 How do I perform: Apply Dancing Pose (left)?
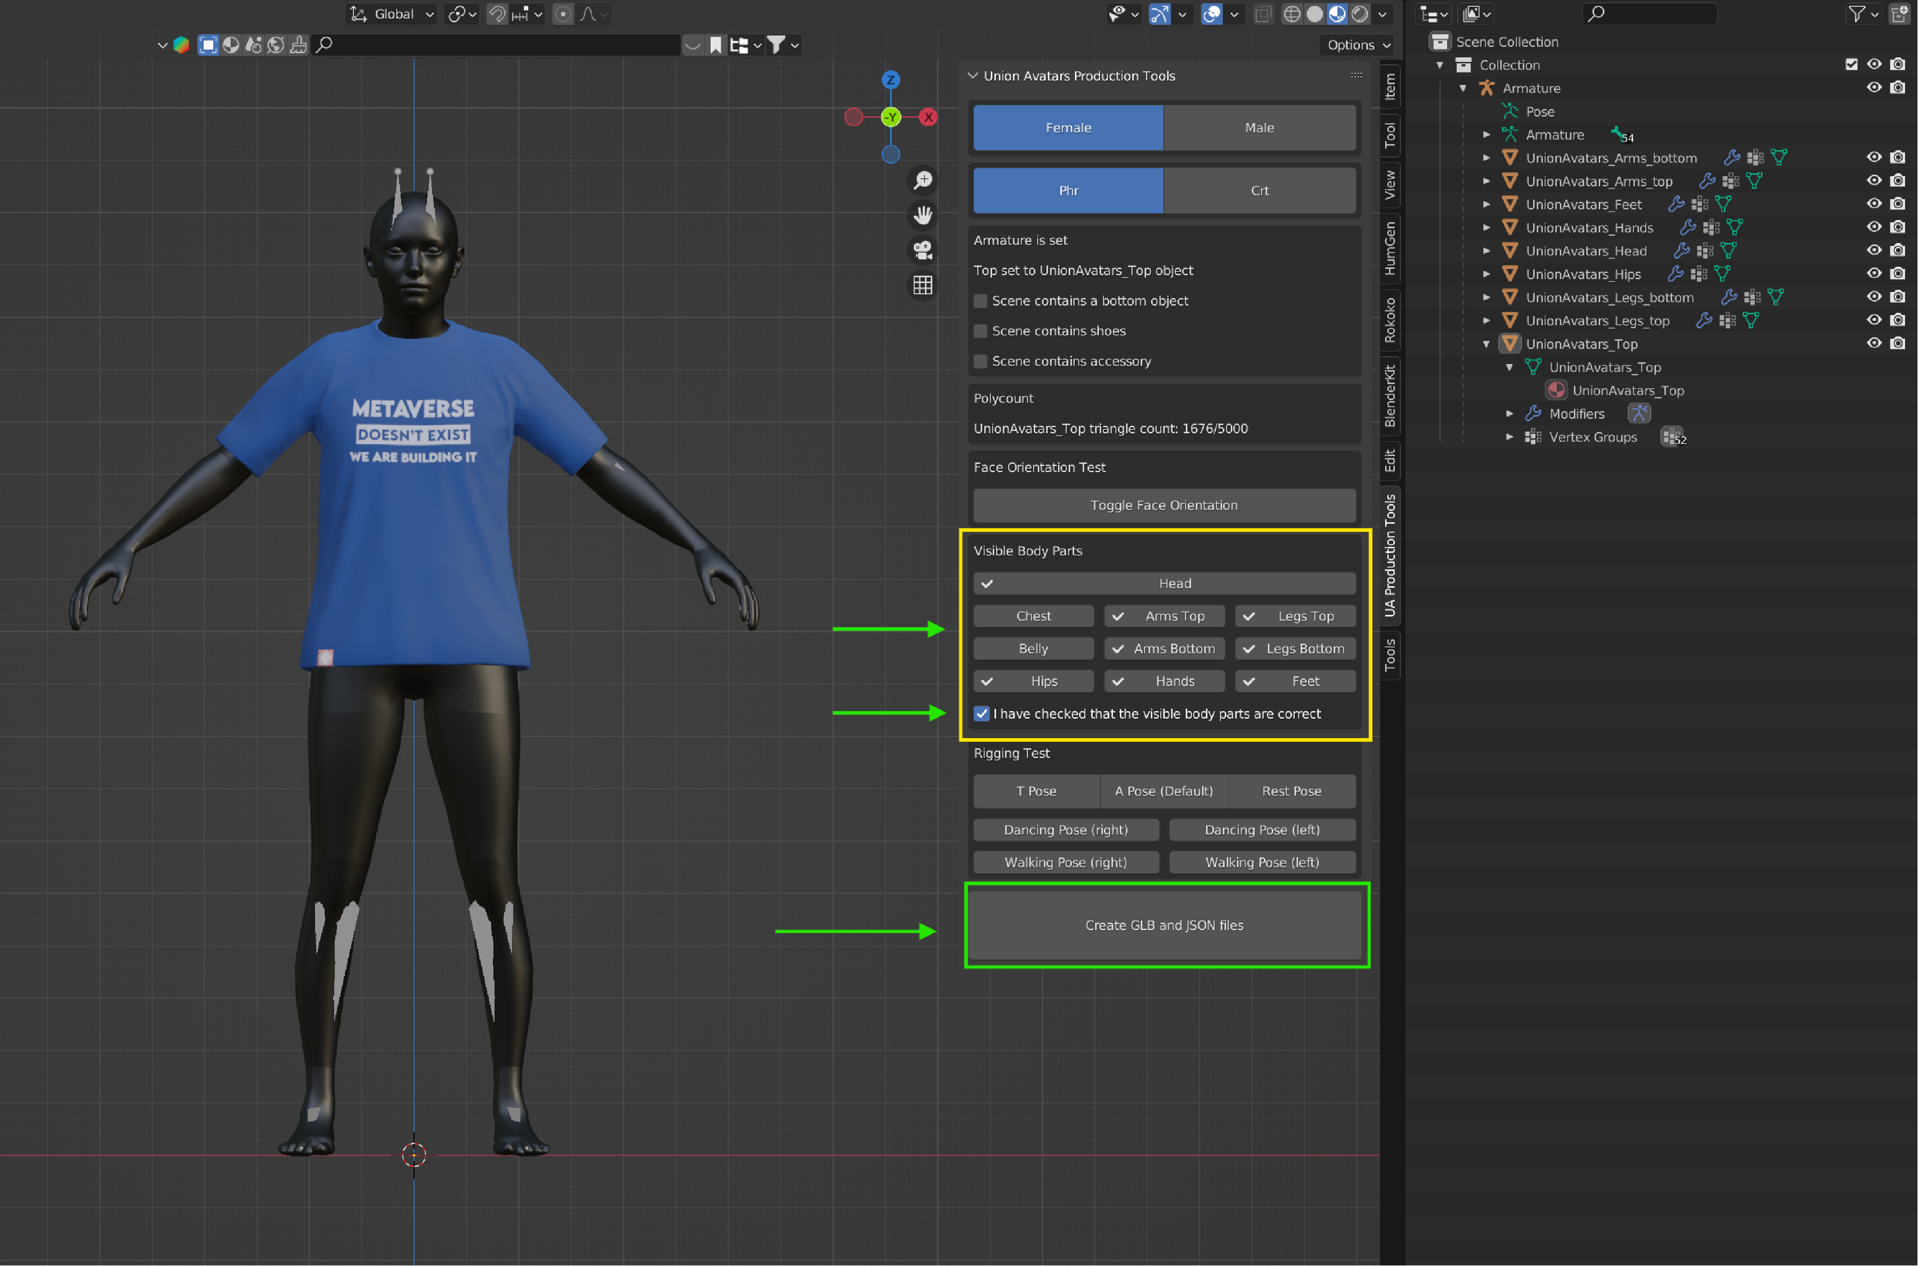click(x=1262, y=830)
